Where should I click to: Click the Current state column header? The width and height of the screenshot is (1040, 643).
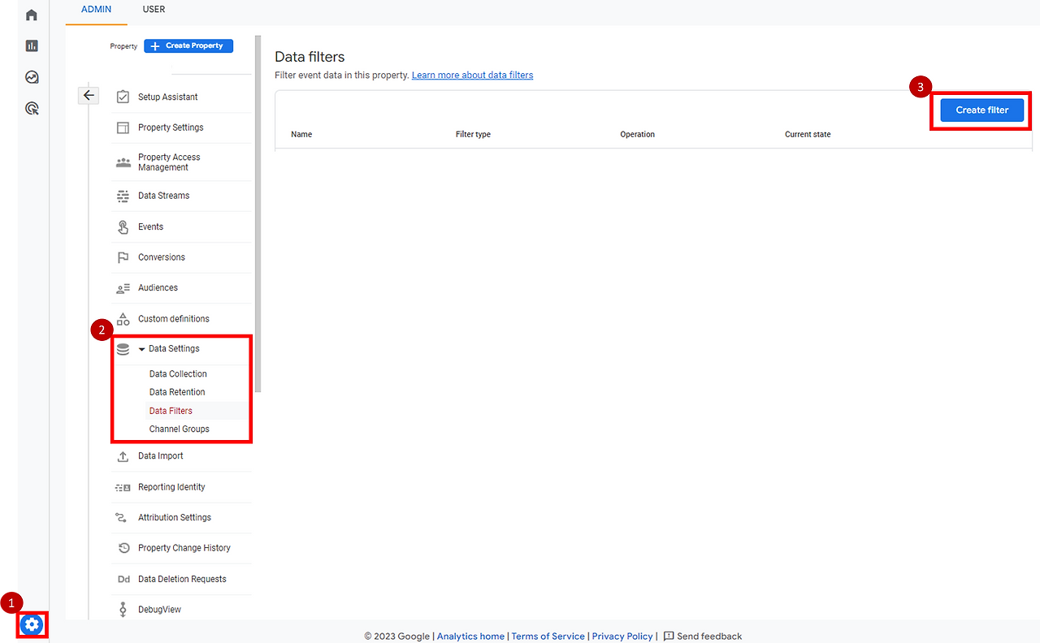[x=808, y=135]
